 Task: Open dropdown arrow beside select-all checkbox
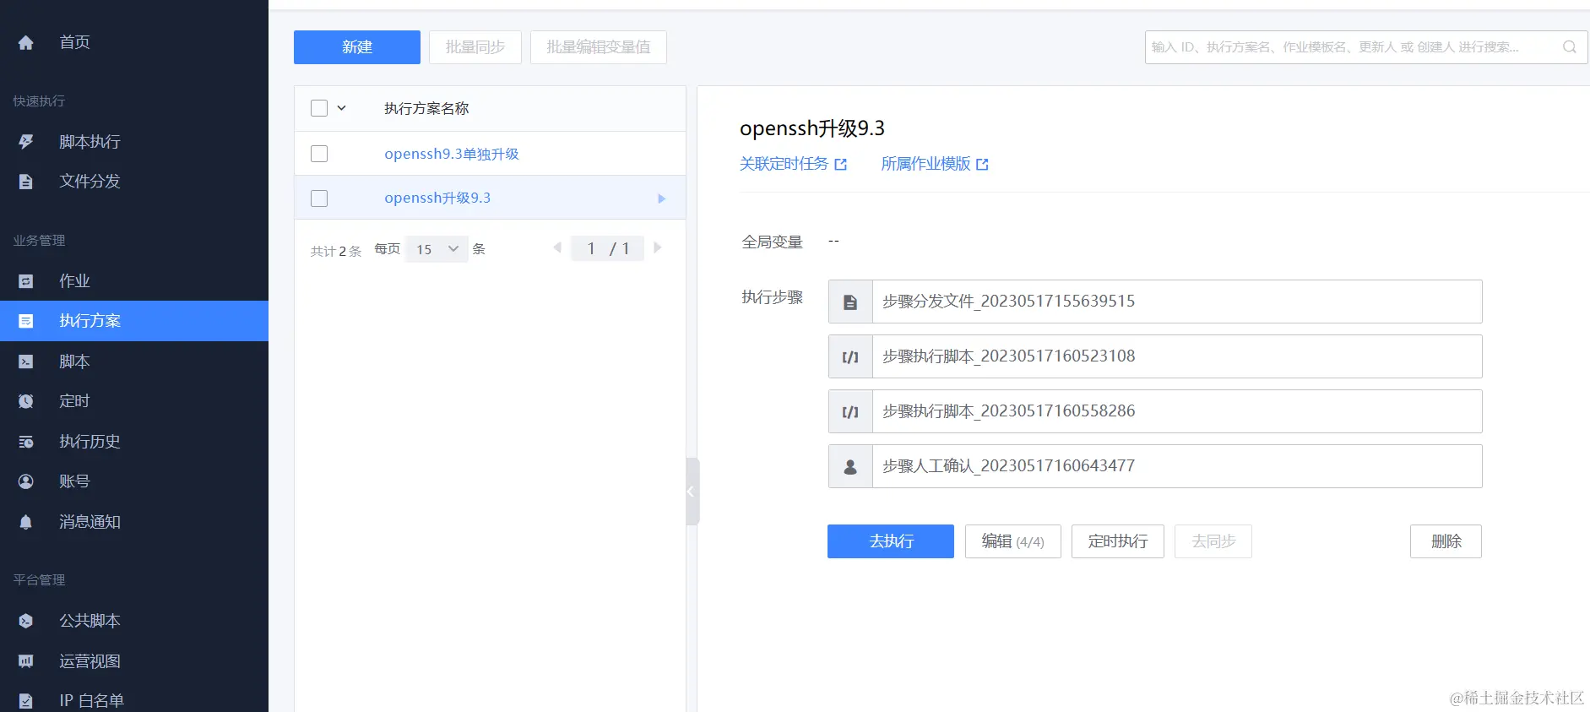[x=342, y=108]
